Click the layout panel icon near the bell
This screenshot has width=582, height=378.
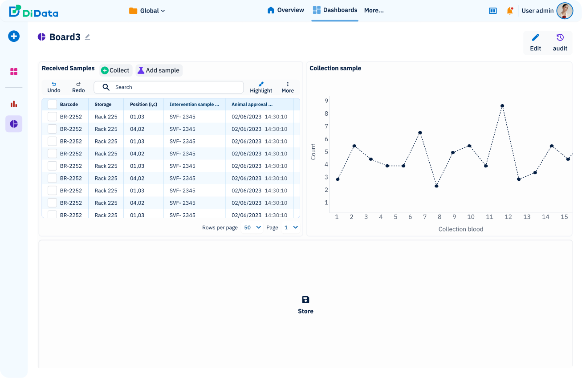coord(493,11)
